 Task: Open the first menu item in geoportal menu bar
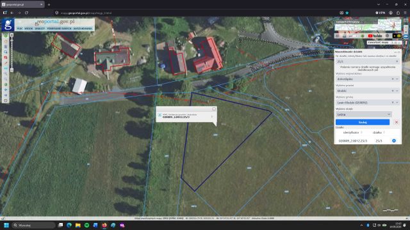pos(20,28)
